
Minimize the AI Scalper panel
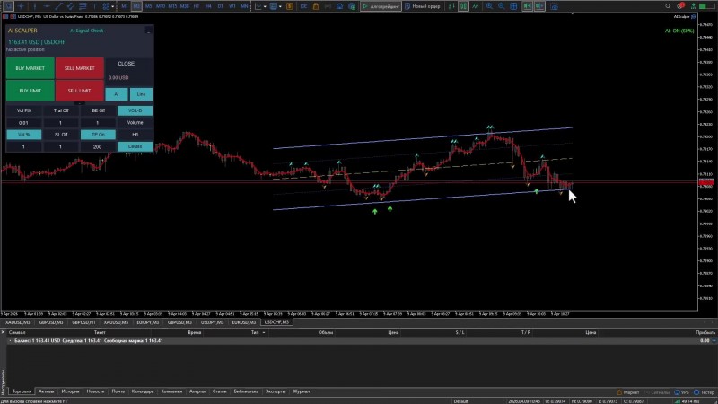pos(147,30)
